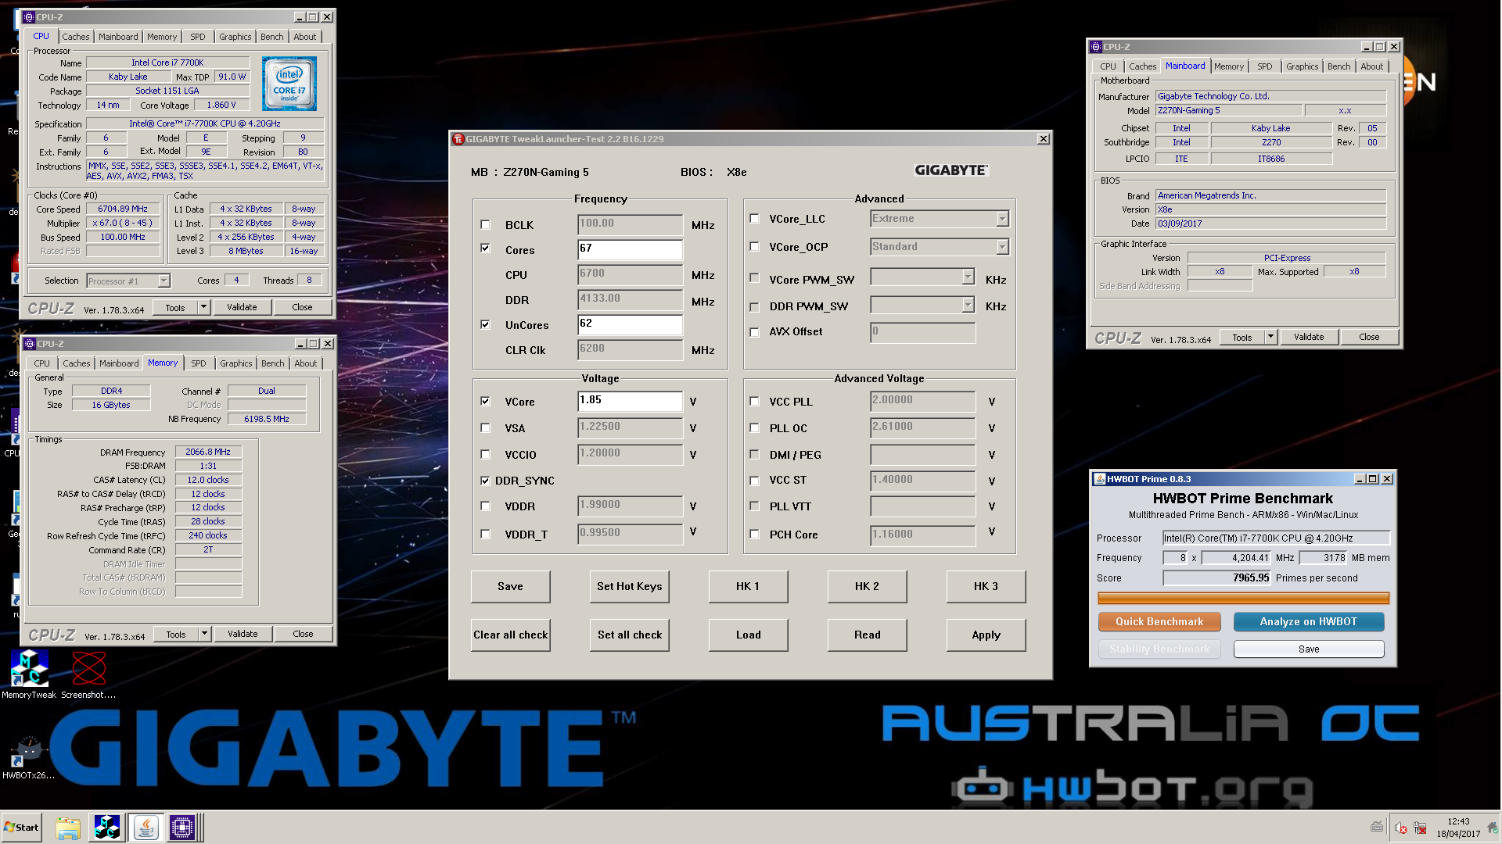Click Clear all check button
1502x844 pixels.
tap(510, 635)
